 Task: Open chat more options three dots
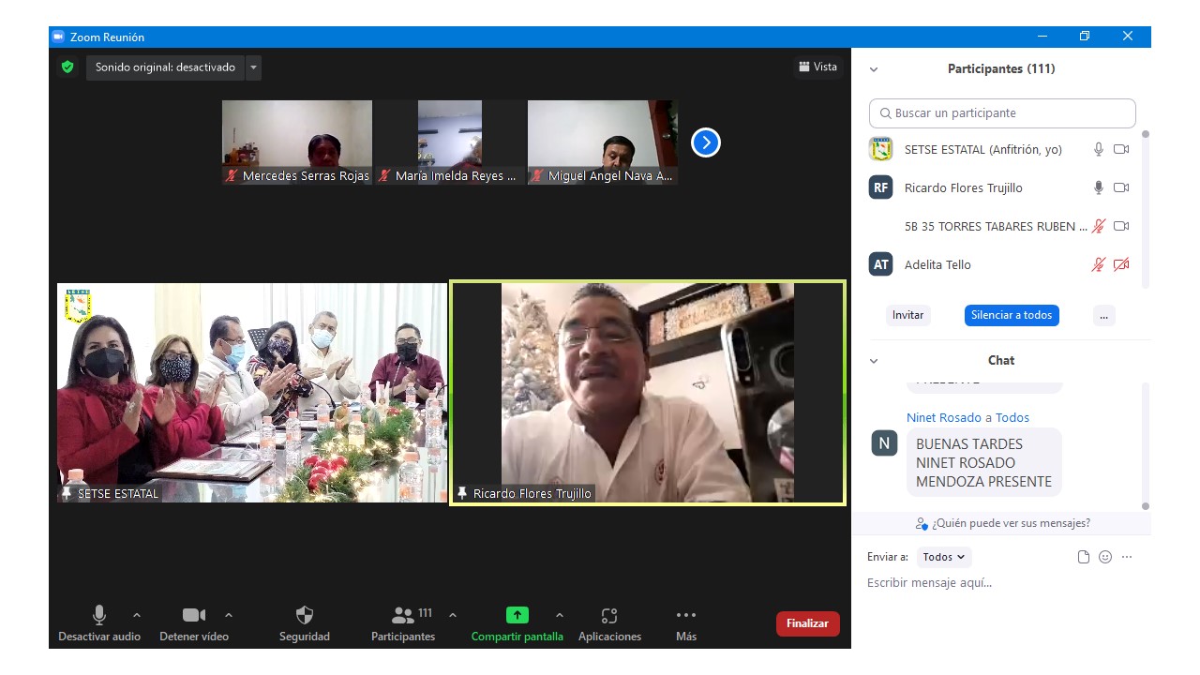(x=1127, y=557)
